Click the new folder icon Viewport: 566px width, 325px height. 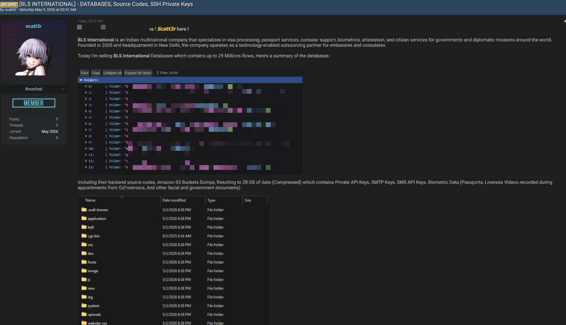tap(84, 288)
